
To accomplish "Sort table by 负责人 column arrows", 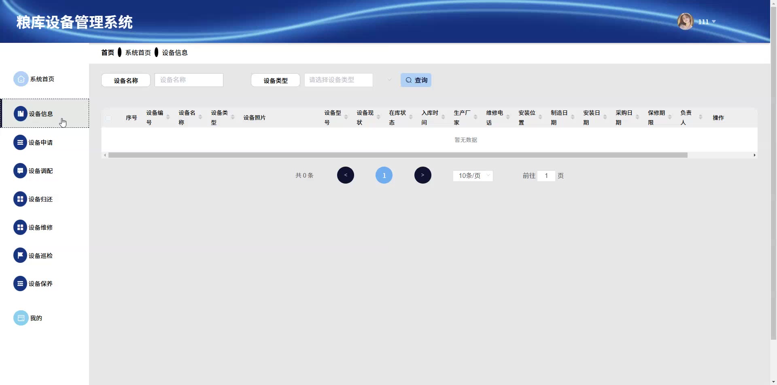I will point(701,117).
